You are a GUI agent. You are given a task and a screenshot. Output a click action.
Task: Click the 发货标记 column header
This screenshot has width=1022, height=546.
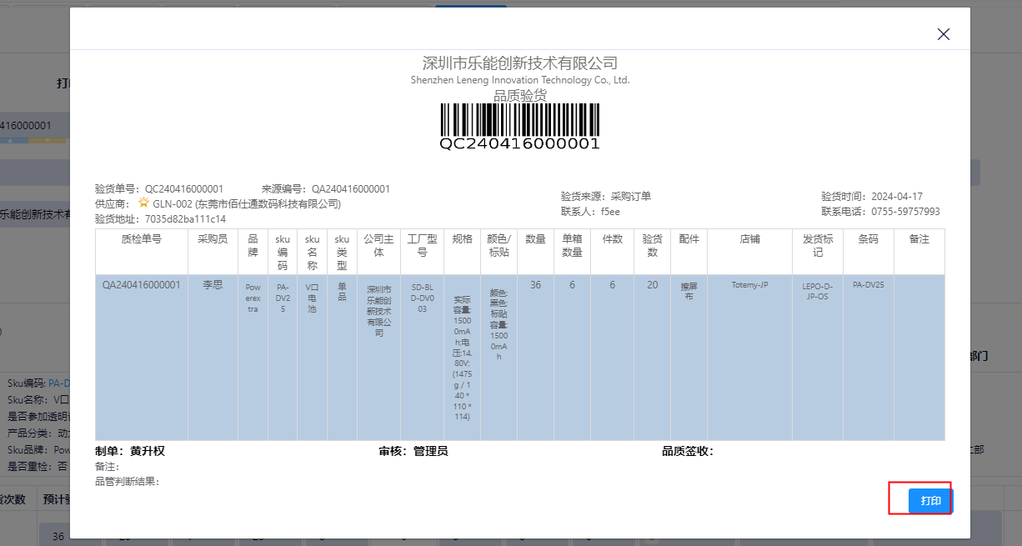(817, 246)
